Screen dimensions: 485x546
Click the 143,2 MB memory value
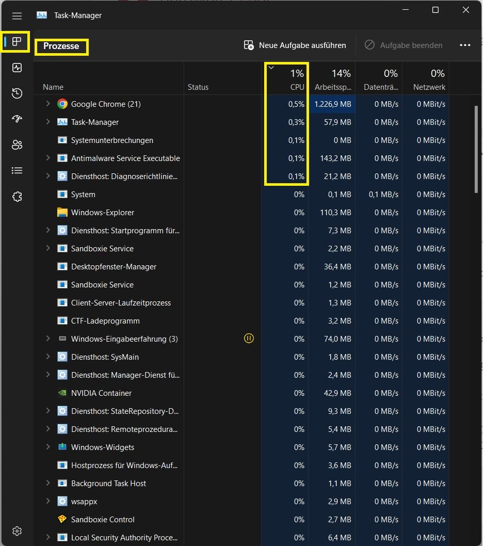tap(336, 158)
